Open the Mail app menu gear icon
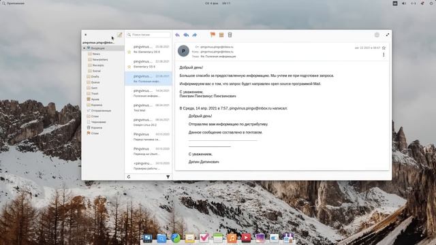Image resolution: width=436 pixels, height=245 pixels. [x=377, y=35]
